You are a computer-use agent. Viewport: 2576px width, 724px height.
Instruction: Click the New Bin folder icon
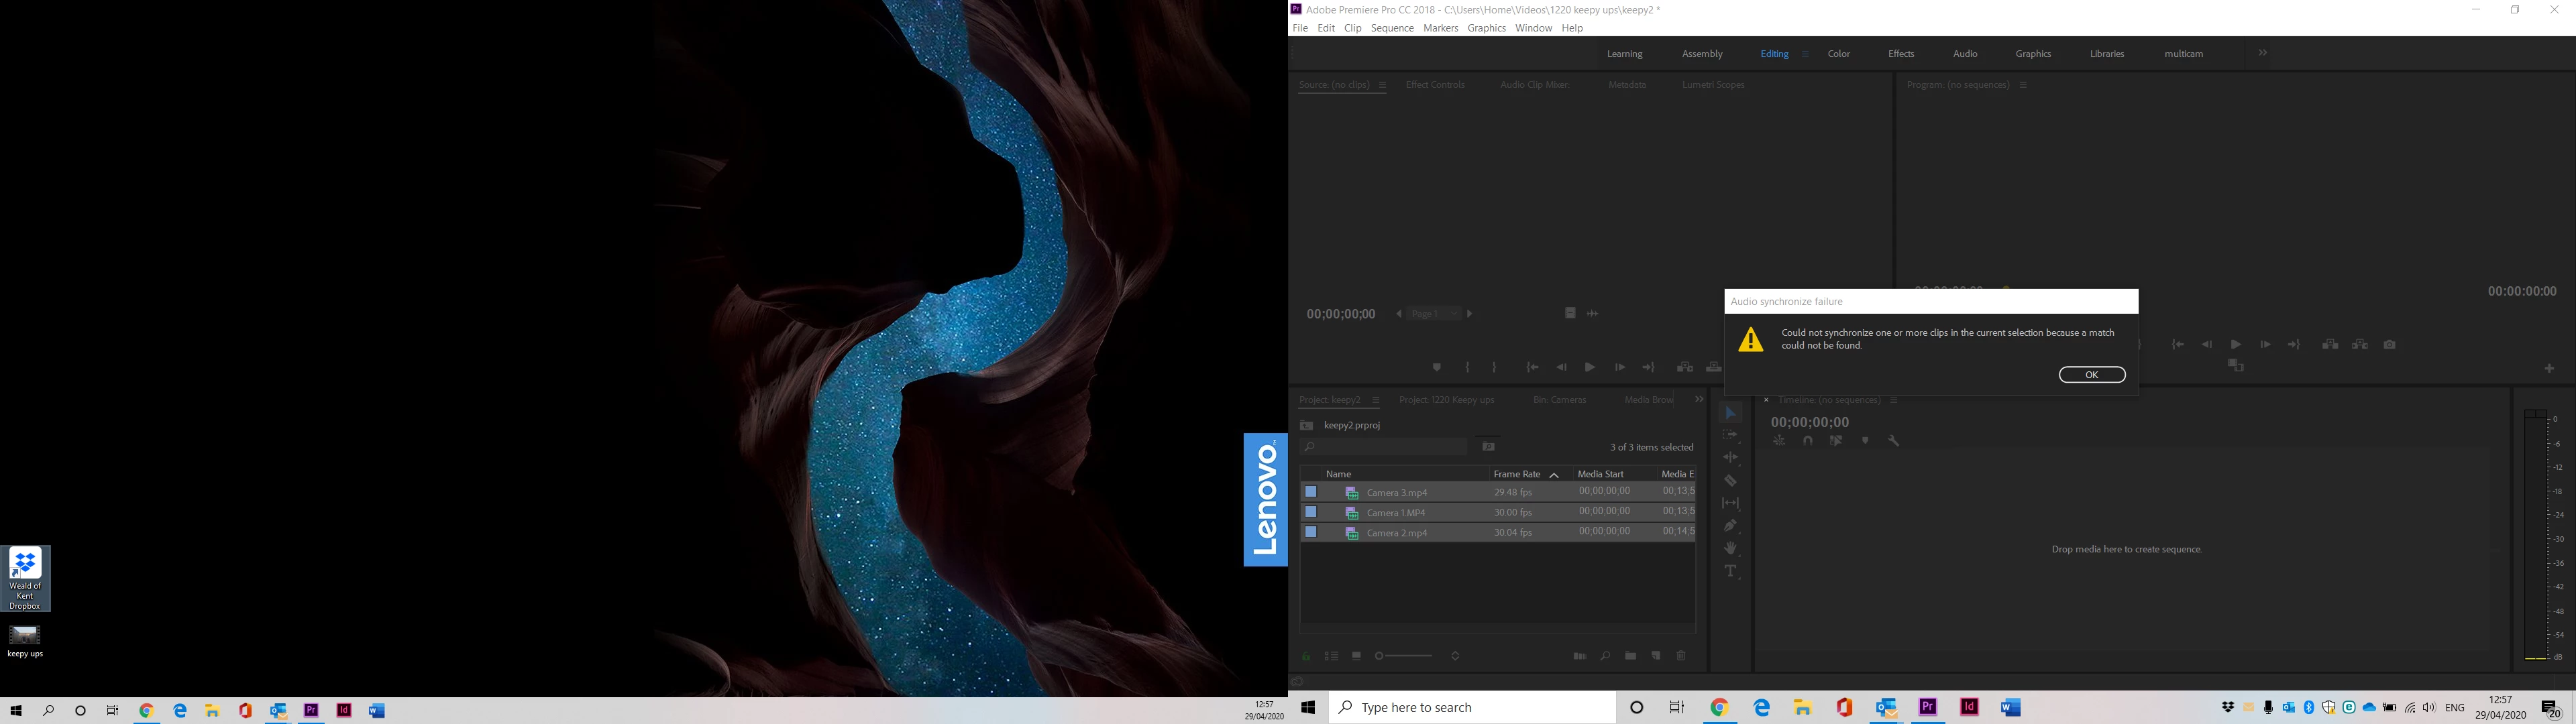click(x=1631, y=656)
